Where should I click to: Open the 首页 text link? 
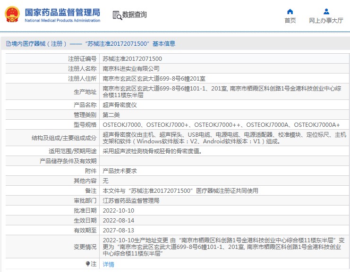[290, 21]
